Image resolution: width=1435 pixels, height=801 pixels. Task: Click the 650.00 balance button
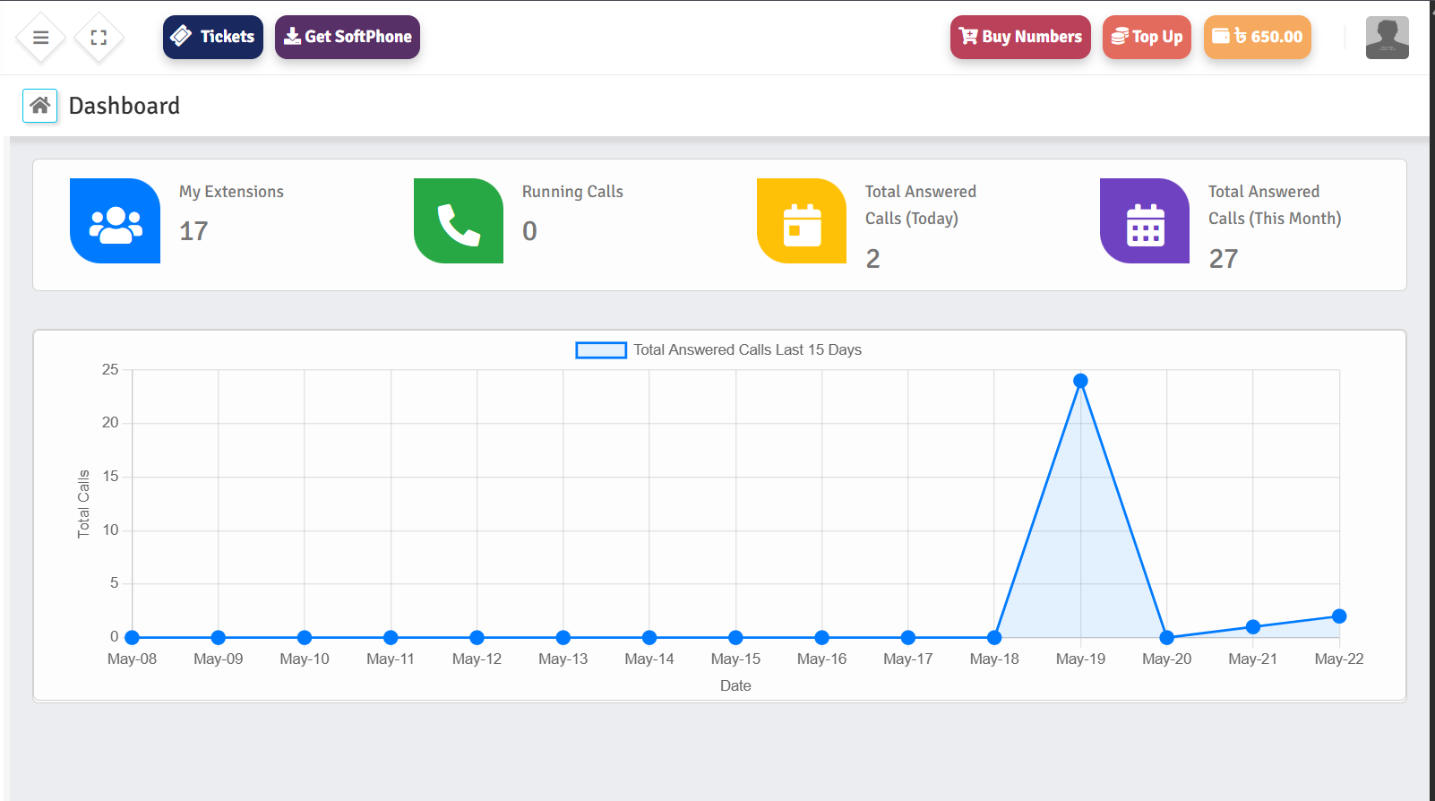coord(1257,37)
